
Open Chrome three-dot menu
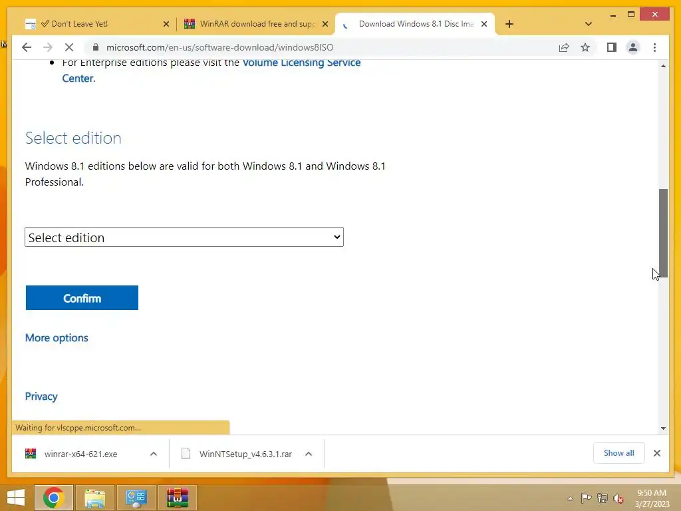654,47
